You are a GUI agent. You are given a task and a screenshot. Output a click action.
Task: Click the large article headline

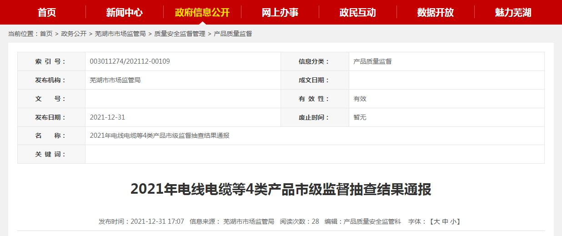coord(281,189)
